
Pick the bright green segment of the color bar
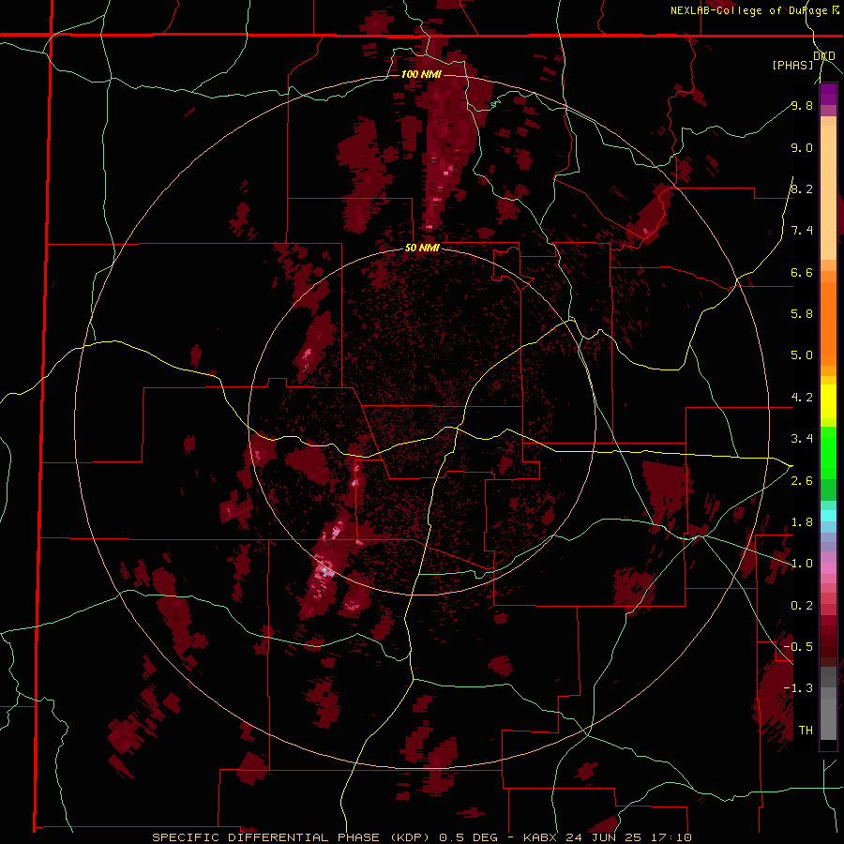click(828, 453)
